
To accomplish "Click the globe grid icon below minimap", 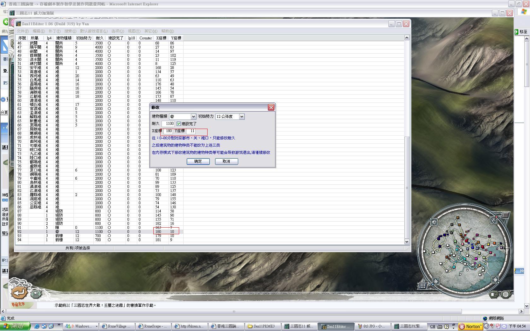I will coord(506,294).
